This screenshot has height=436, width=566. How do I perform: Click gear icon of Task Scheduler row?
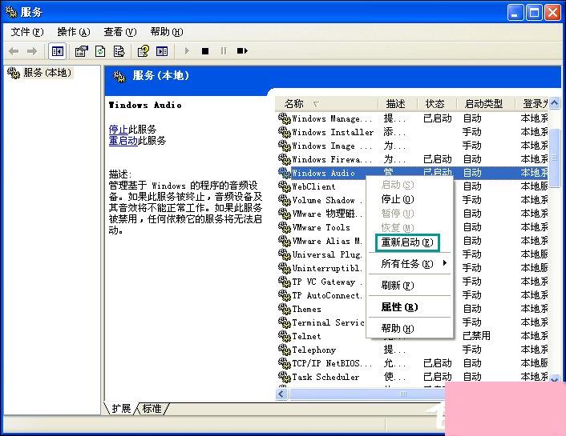pos(284,377)
